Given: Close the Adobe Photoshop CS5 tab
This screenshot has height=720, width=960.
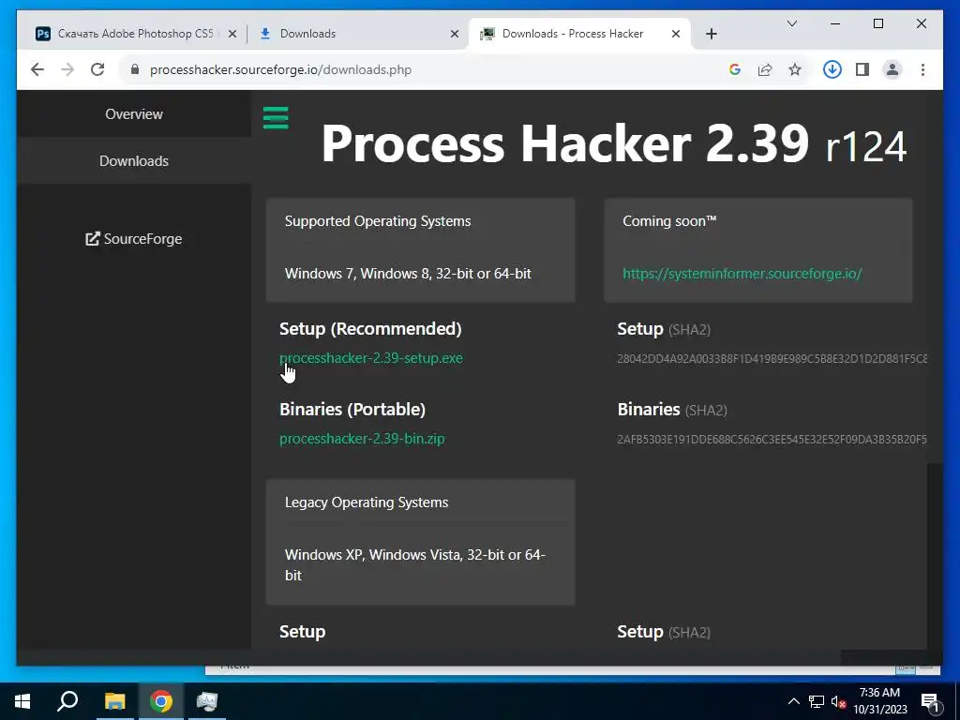Looking at the screenshot, I should point(232,34).
